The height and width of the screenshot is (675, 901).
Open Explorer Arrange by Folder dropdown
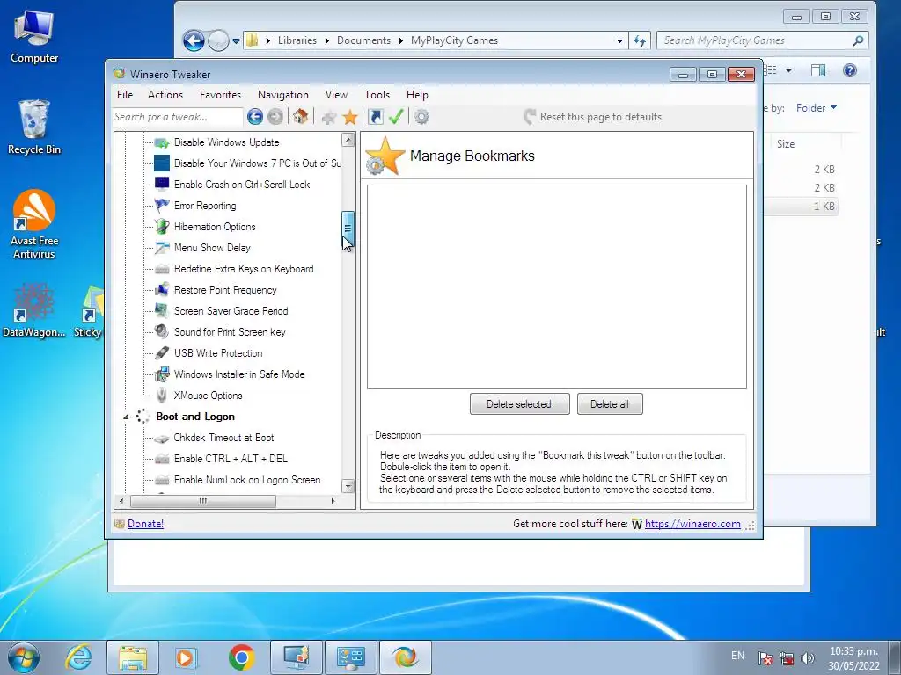817,108
